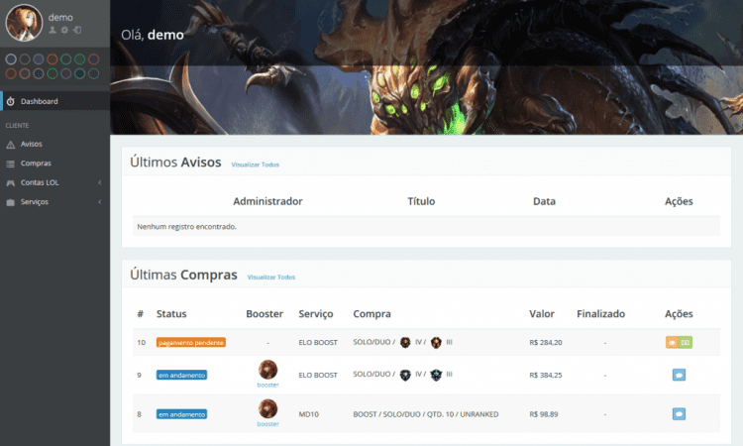This screenshot has height=446, width=743.
Task: Click the CLIENTE sidebar section label
Action: 17,125
